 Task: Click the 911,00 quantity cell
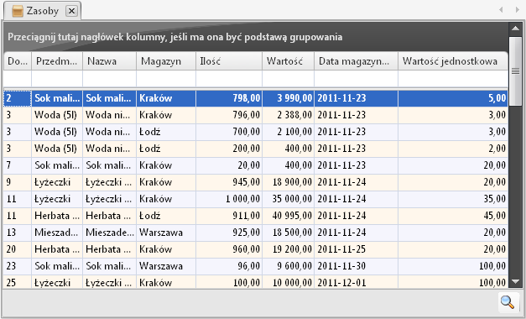coord(229,216)
